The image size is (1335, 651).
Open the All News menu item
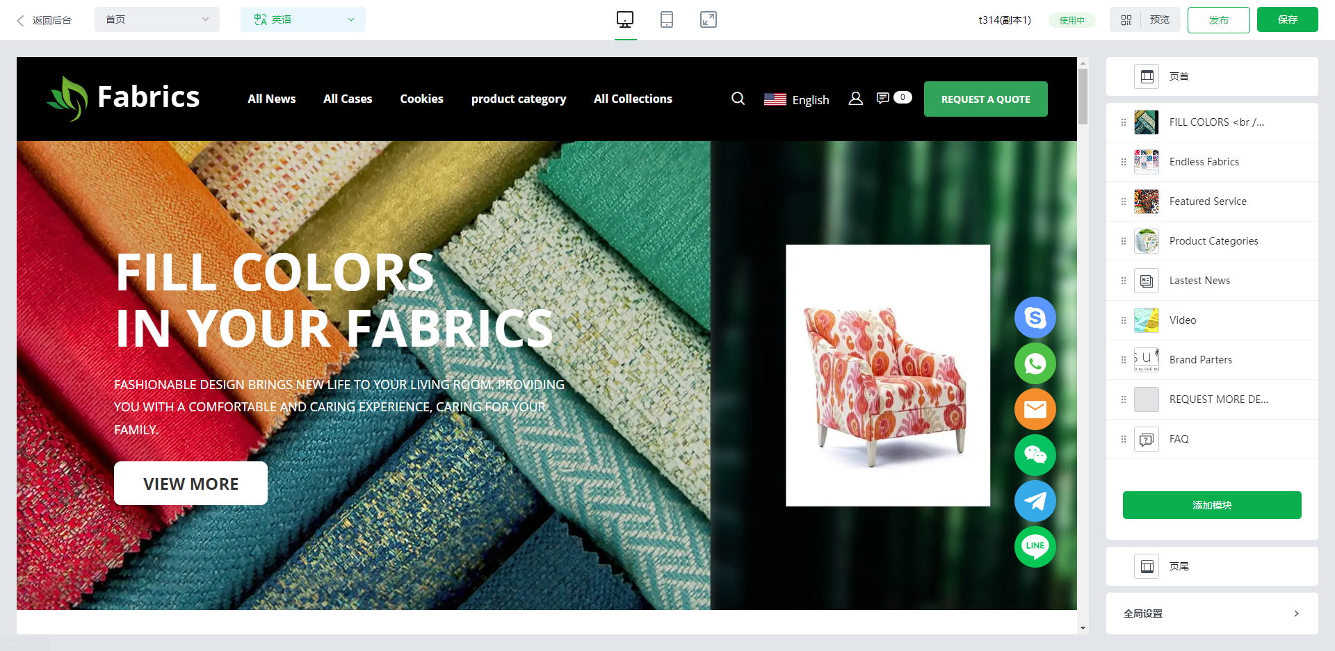(272, 99)
